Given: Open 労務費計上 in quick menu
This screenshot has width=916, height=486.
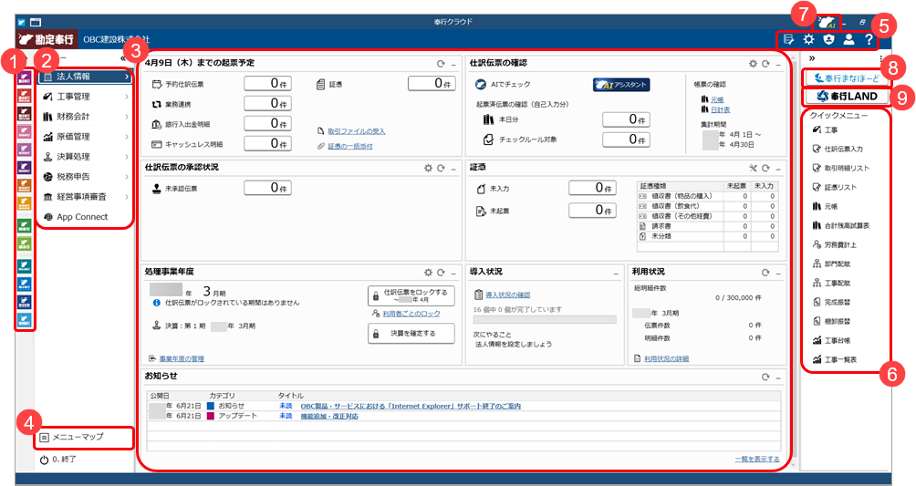Looking at the screenshot, I should pyautogui.click(x=834, y=244).
